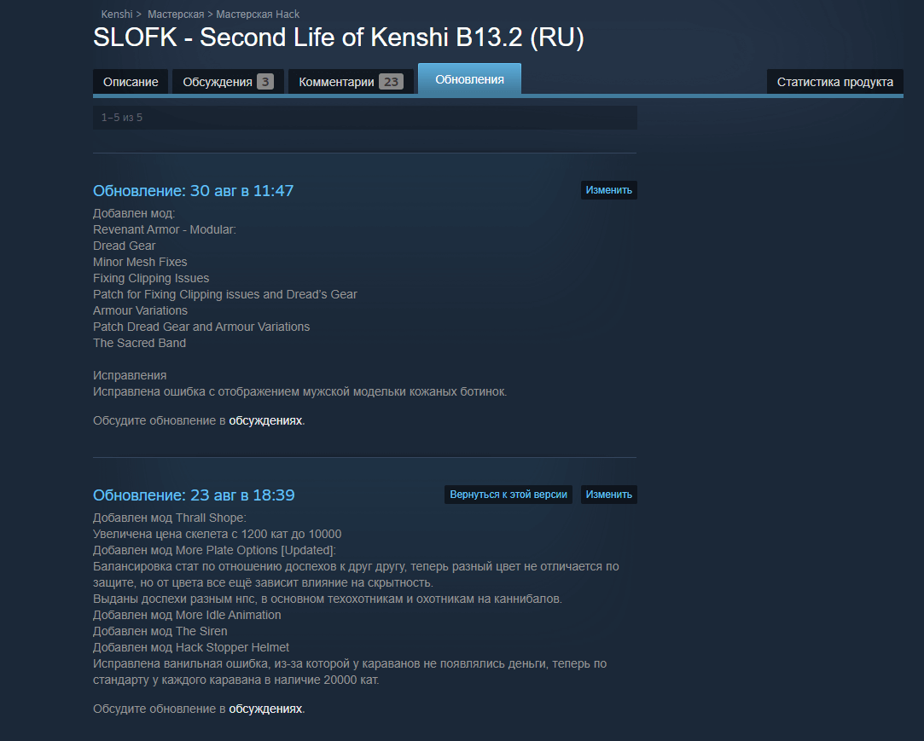The width and height of the screenshot is (924, 741).
Task: Switch to the Обсуждения tab
Action: point(228,82)
